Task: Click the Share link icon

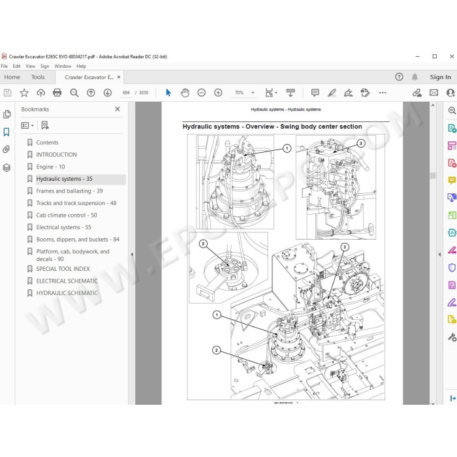Action: click(417, 93)
